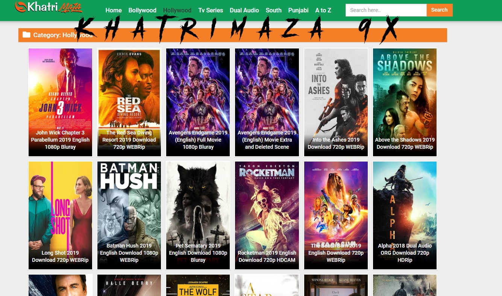
Task: Open Pet Sematary 2019 poster
Action: [198, 215]
